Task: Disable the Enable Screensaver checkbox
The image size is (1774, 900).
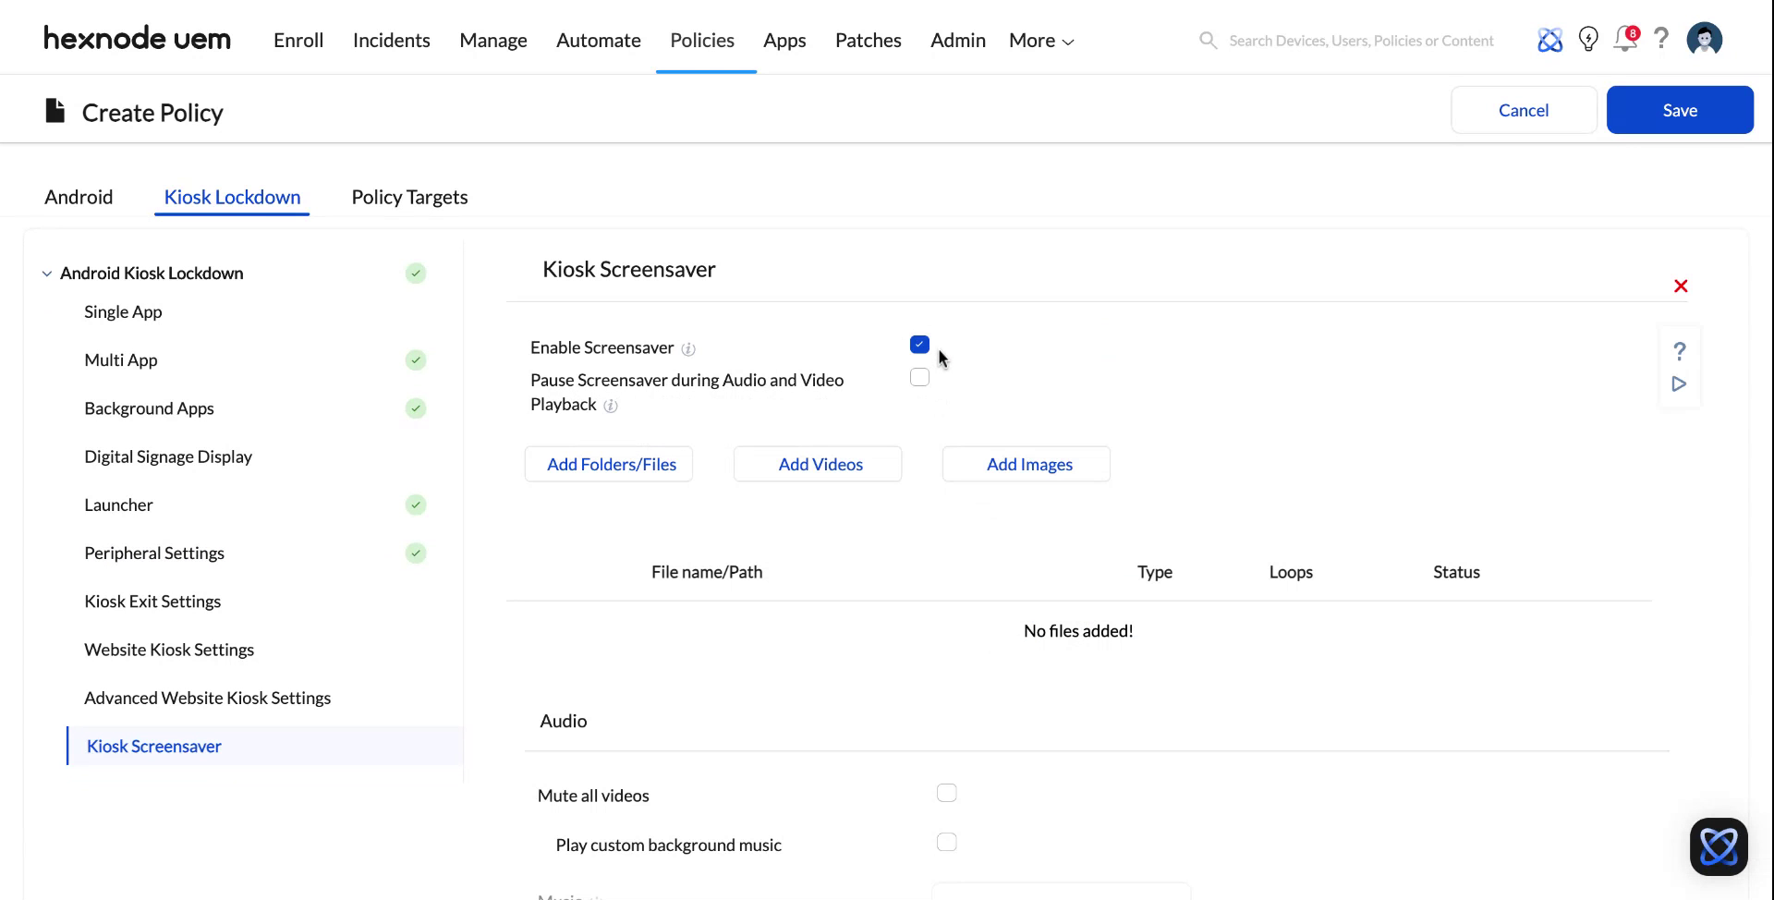Action: tap(919, 344)
